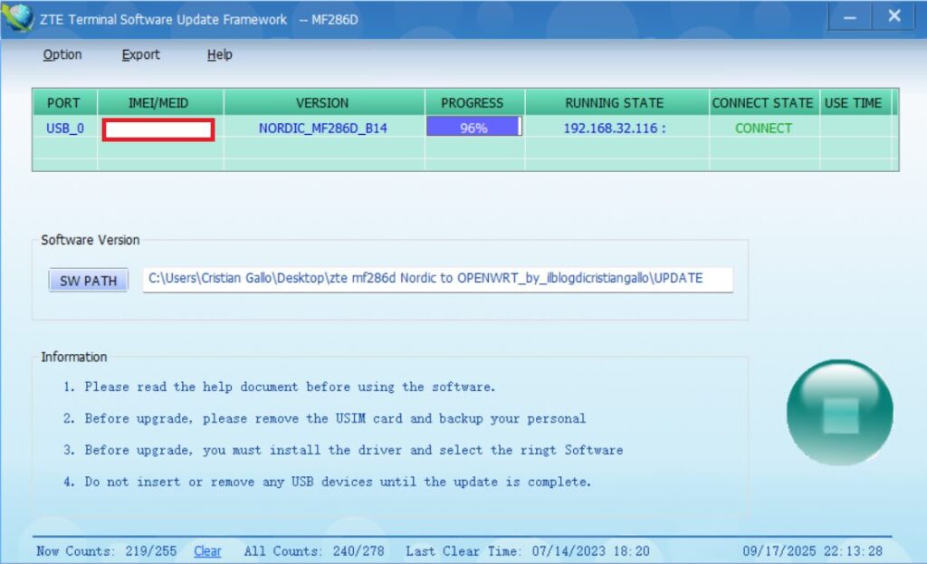Click the round green stop update button
927x564 pixels.
[x=839, y=412]
